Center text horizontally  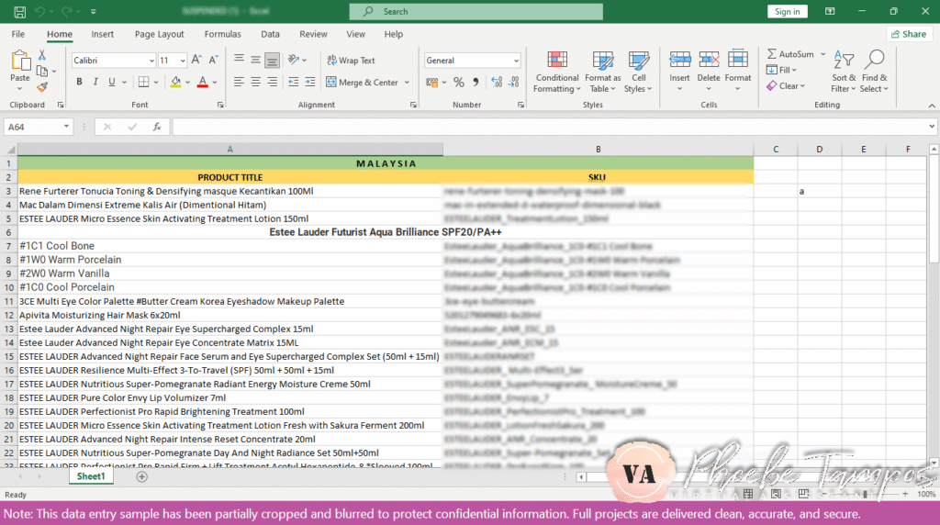click(255, 82)
